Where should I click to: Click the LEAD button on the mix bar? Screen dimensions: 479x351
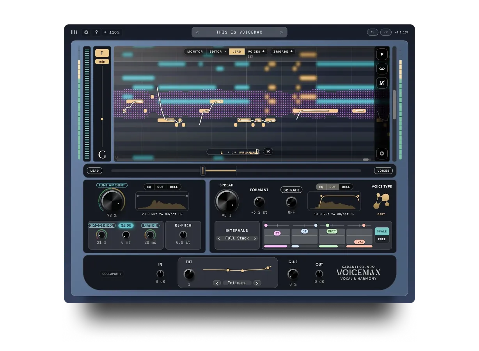click(x=94, y=170)
